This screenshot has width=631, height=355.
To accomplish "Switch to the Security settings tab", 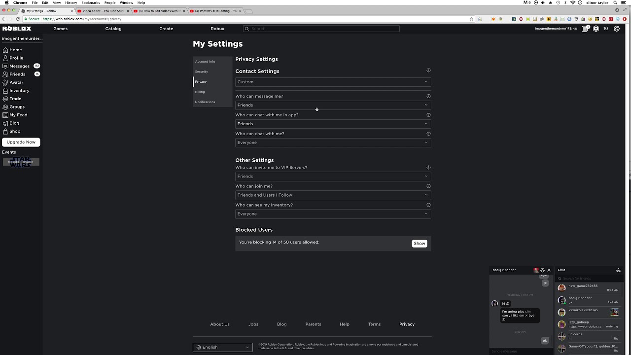I will point(202,71).
